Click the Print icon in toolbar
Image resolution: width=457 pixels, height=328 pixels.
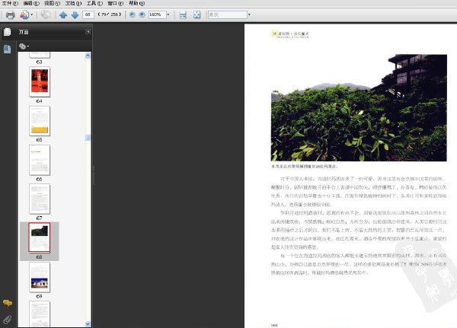pyautogui.click(x=10, y=14)
